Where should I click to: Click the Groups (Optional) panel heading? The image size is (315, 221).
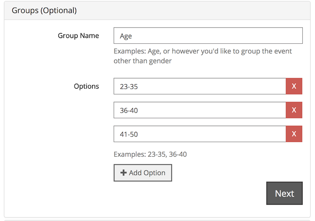pyautogui.click(x=44, y=10)
